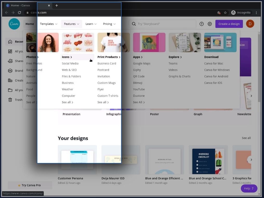Image resolution: width=264 pixels, height=198 pixels.
Task: Bookmark this page with star icon
Action: tap(225, 13)
